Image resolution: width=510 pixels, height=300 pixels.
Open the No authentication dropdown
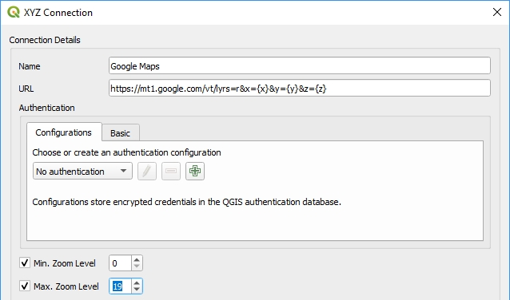82,171
